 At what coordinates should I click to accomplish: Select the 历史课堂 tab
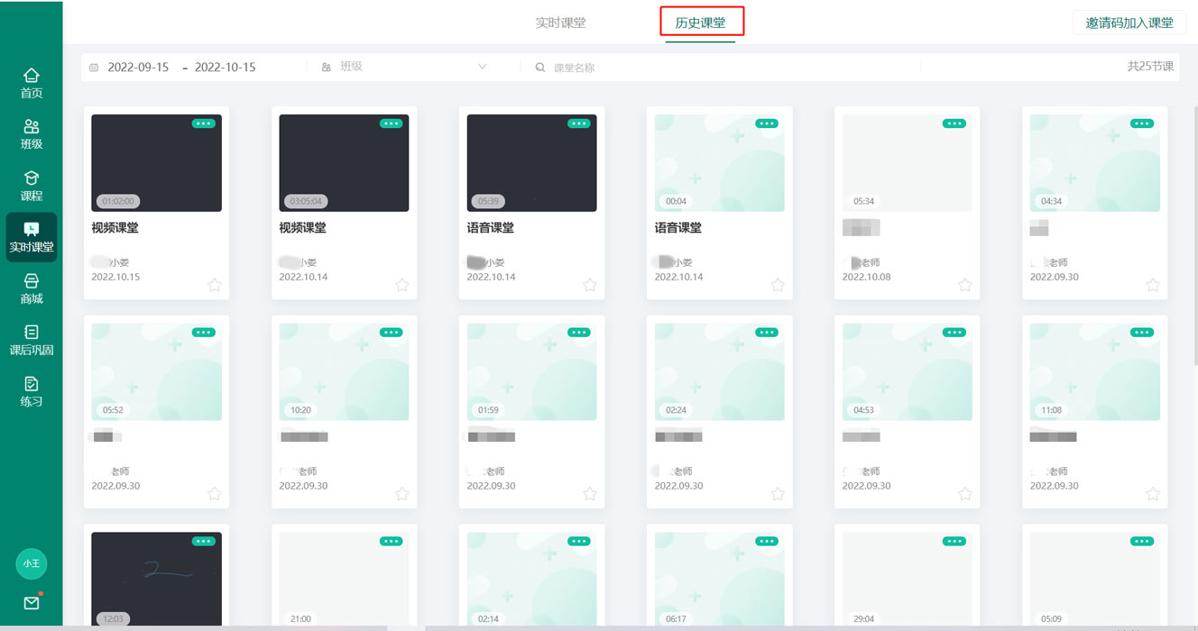click(x=701, y=23)
